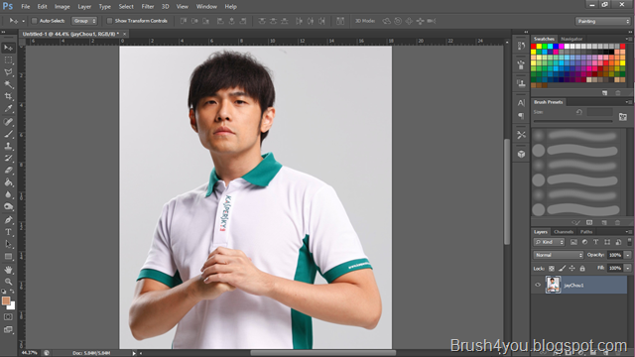Toggle lock transparent pixels
The height and width of the screenshot is (357, 635).
(552, 269)
